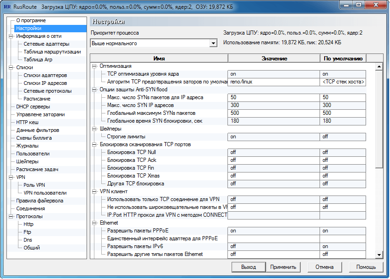The height and width of the screenshot is (279, 390).
Task: Collapse the Опции защиты Anti-SYN flood group
Action: (94, 89)
